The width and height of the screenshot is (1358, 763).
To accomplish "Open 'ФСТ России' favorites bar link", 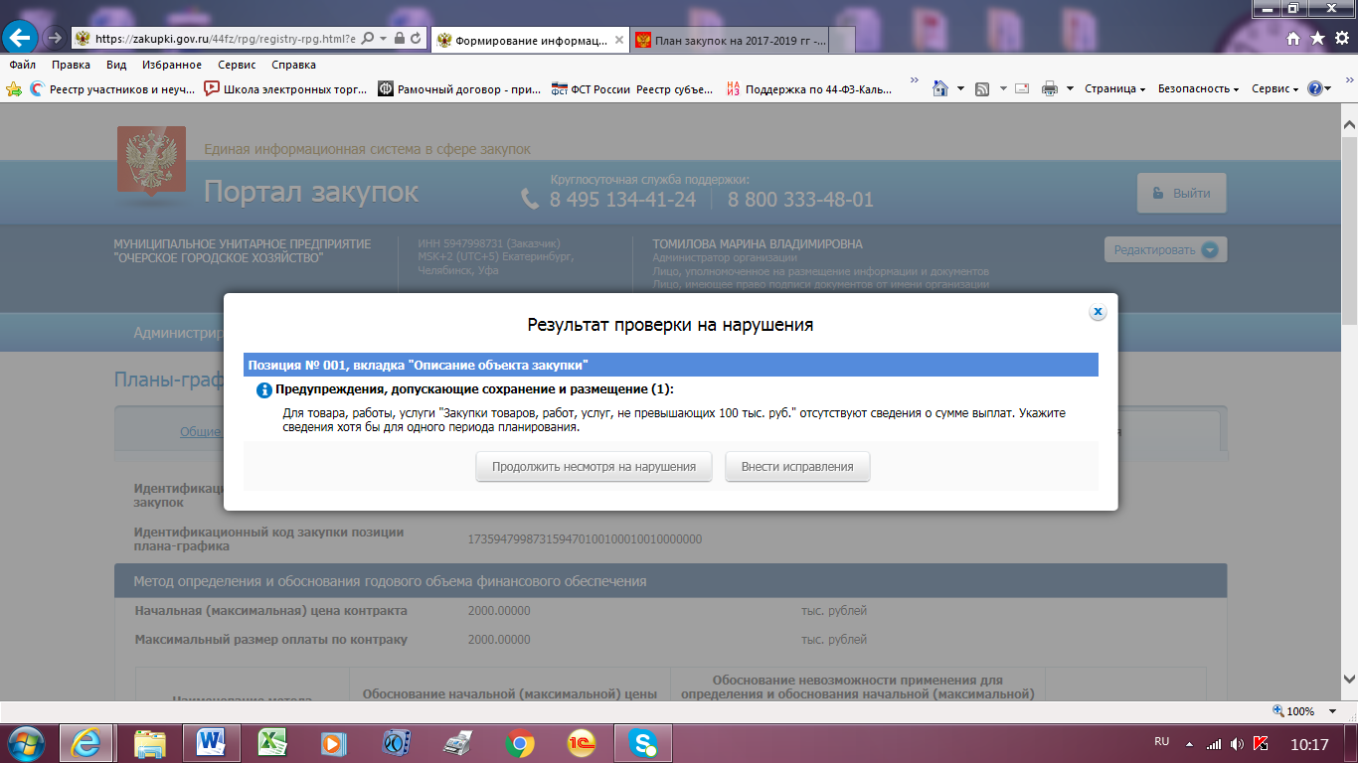I will (591, 88).
